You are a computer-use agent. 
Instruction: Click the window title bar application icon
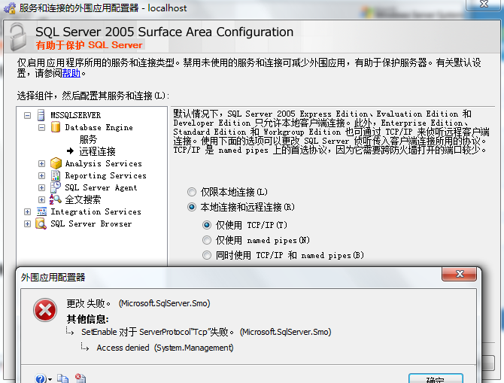[x=10, y=8]
